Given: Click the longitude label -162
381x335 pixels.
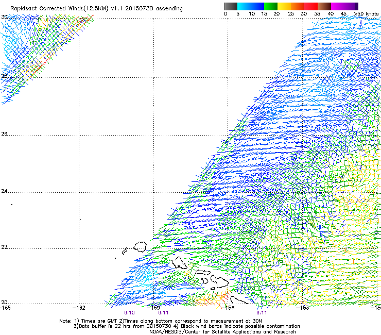Looking at the screenshot, I should point(79,308).
